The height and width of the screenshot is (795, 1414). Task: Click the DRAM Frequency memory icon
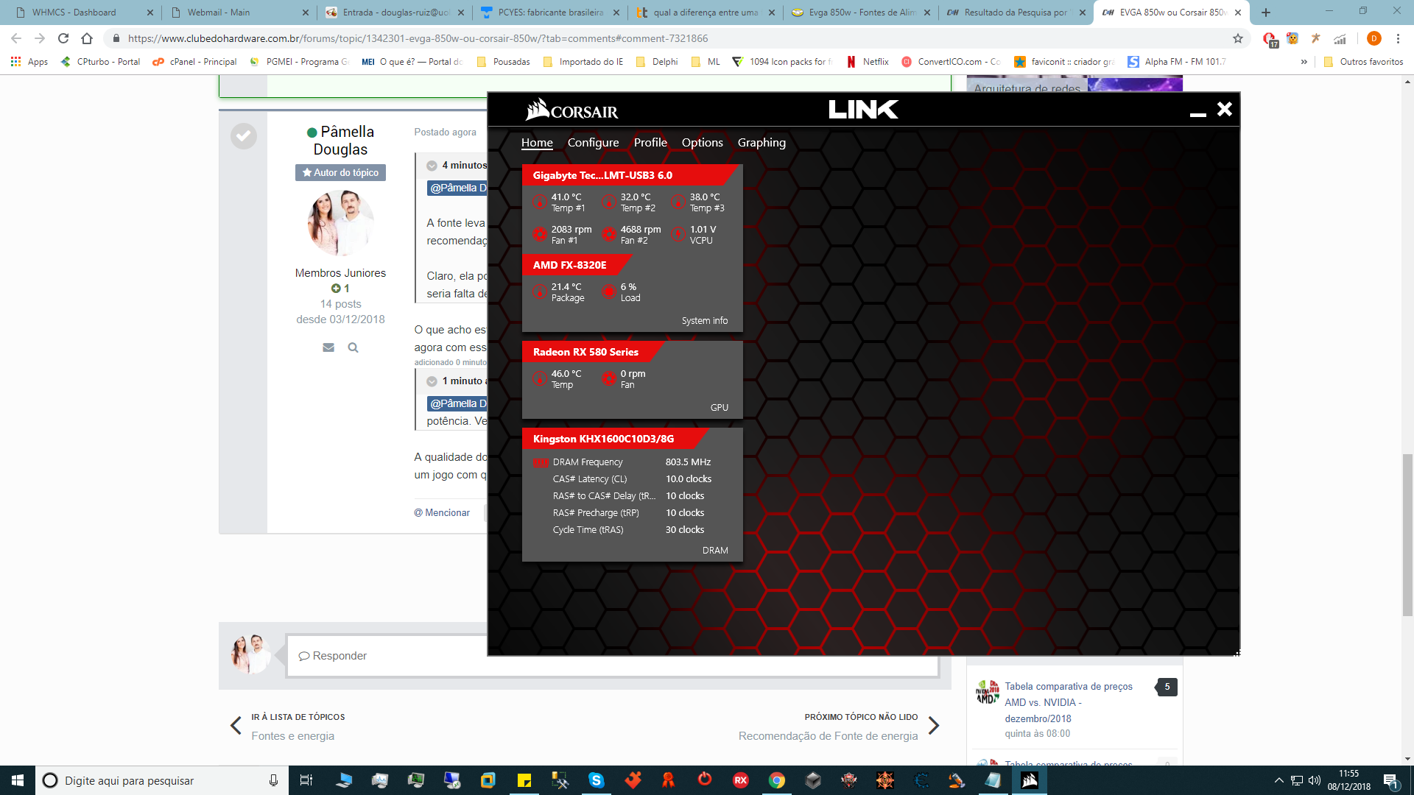coord(541,462)
